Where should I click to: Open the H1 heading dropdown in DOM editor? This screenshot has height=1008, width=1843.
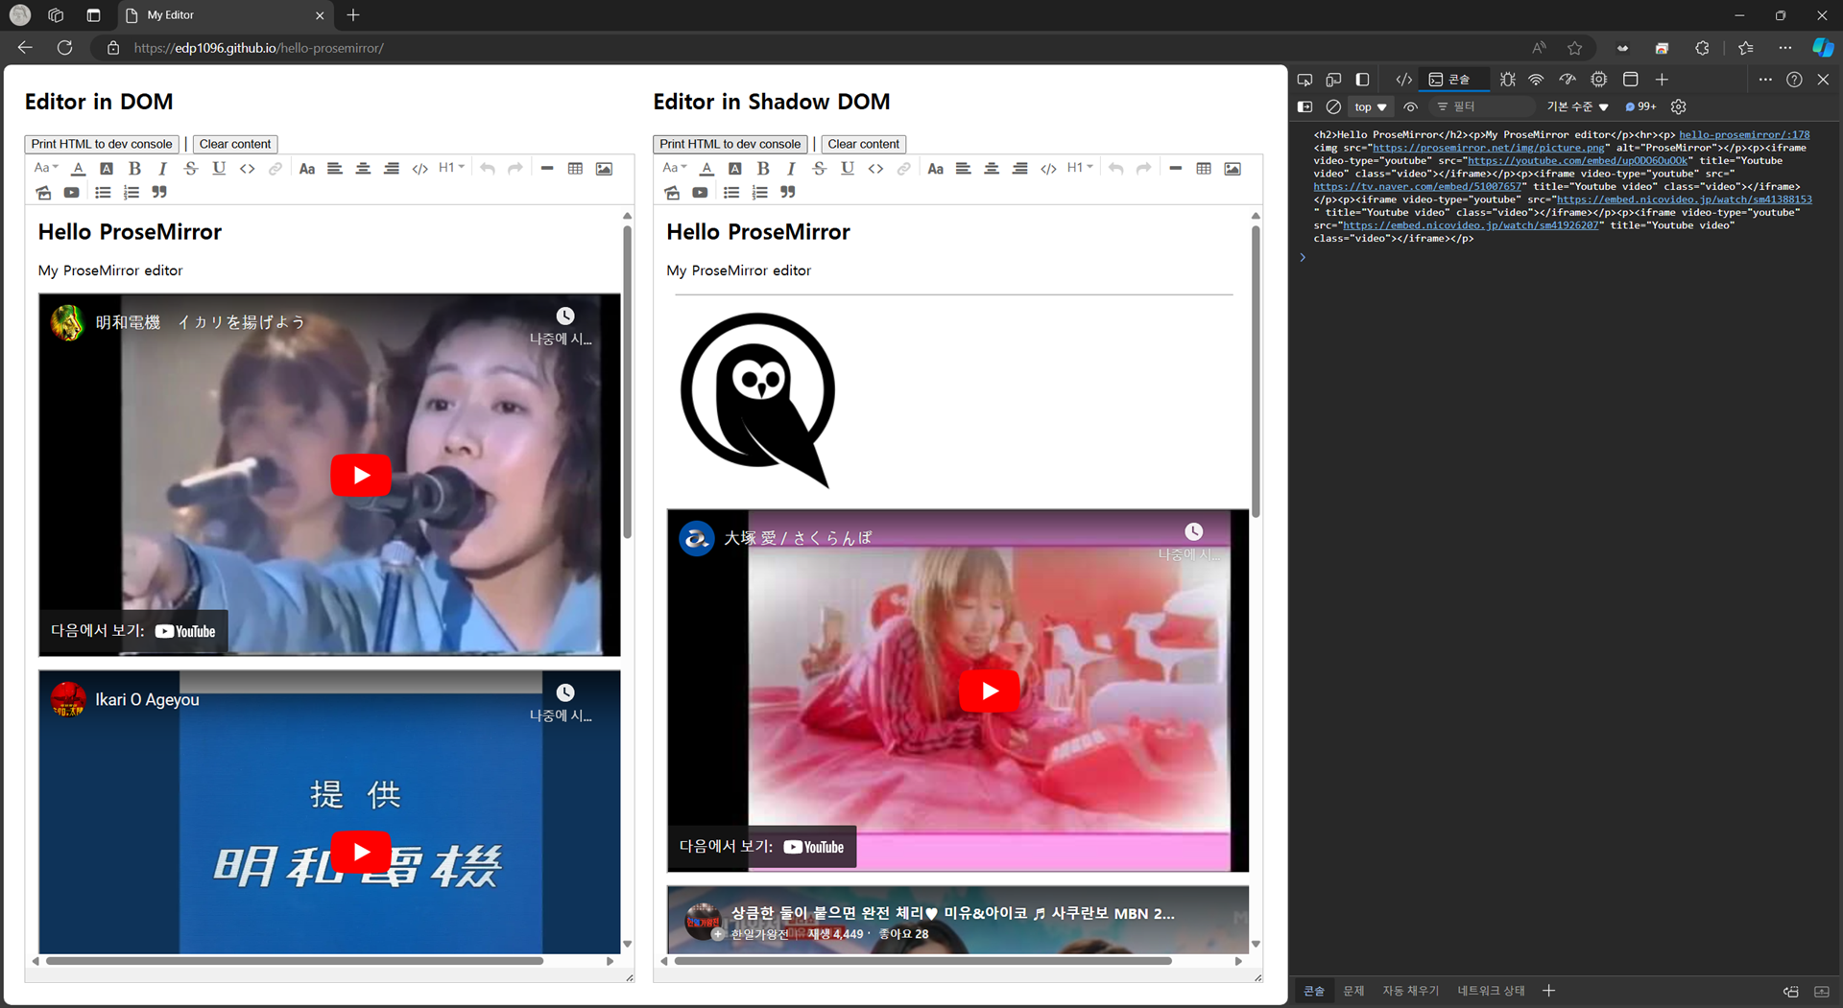click(451, 168)
